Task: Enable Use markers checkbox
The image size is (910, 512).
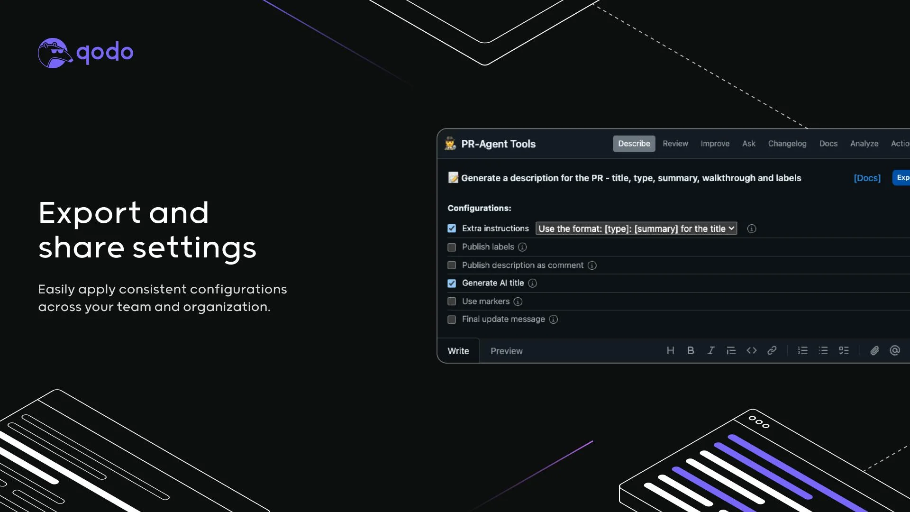Action: [452, 302]
